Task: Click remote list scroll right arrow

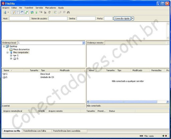Action: click(x=168, y=102)
